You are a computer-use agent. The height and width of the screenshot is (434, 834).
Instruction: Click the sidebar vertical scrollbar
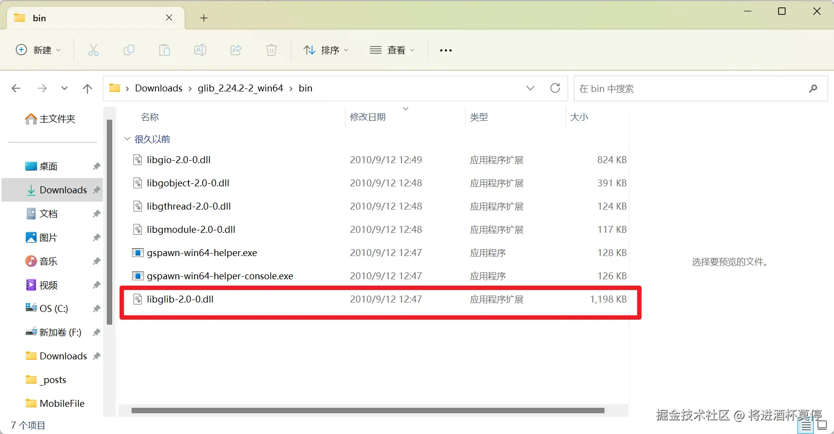point(109,221)
